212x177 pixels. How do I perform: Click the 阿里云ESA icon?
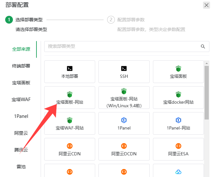pos(178,146)
